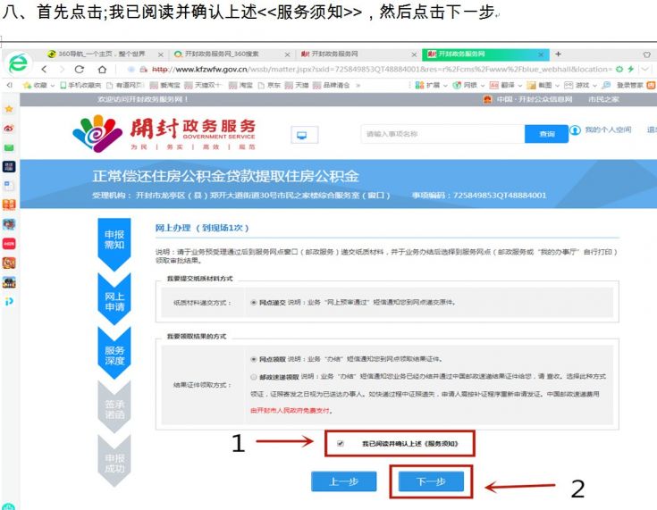Click the blue P icon in sidebar
Viewport: 657px width, 510px height.
coord(9,301)
